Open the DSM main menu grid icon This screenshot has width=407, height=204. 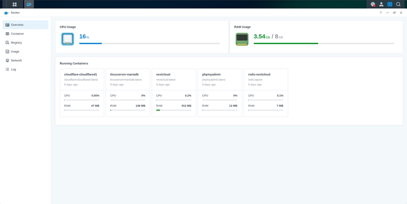(14, 4)
